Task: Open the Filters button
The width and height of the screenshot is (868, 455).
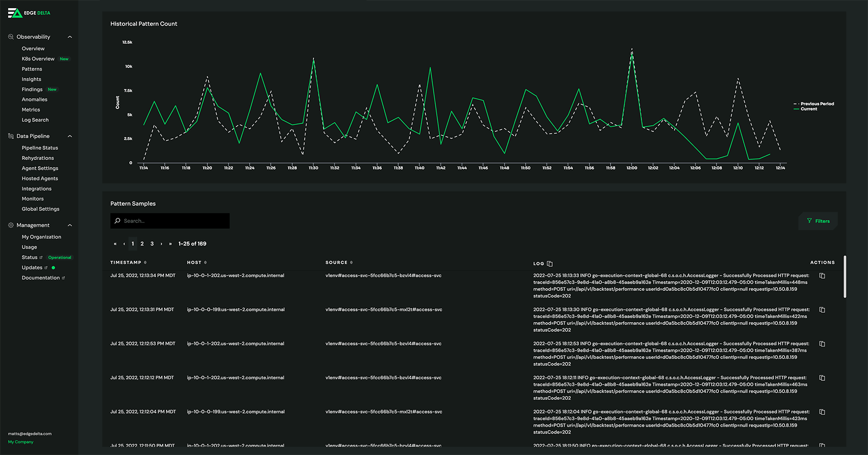Action: tap(818, 221)
